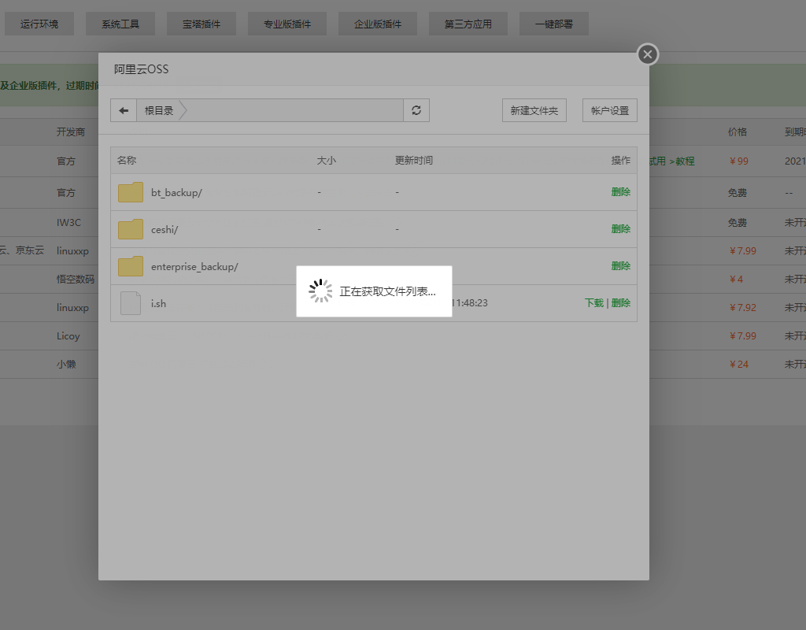This screenshot has width=806, height=630.
Task: Switch to the 第三方应用 tab
Action: tap(468, 24)
